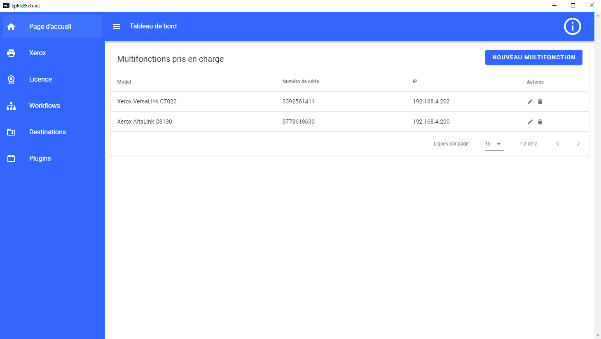Click serial number 3392561411

click(298, 101)
